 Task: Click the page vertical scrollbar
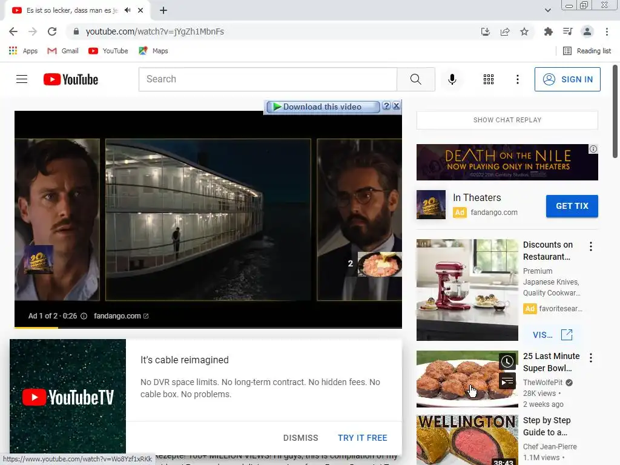tap(615, 111)
